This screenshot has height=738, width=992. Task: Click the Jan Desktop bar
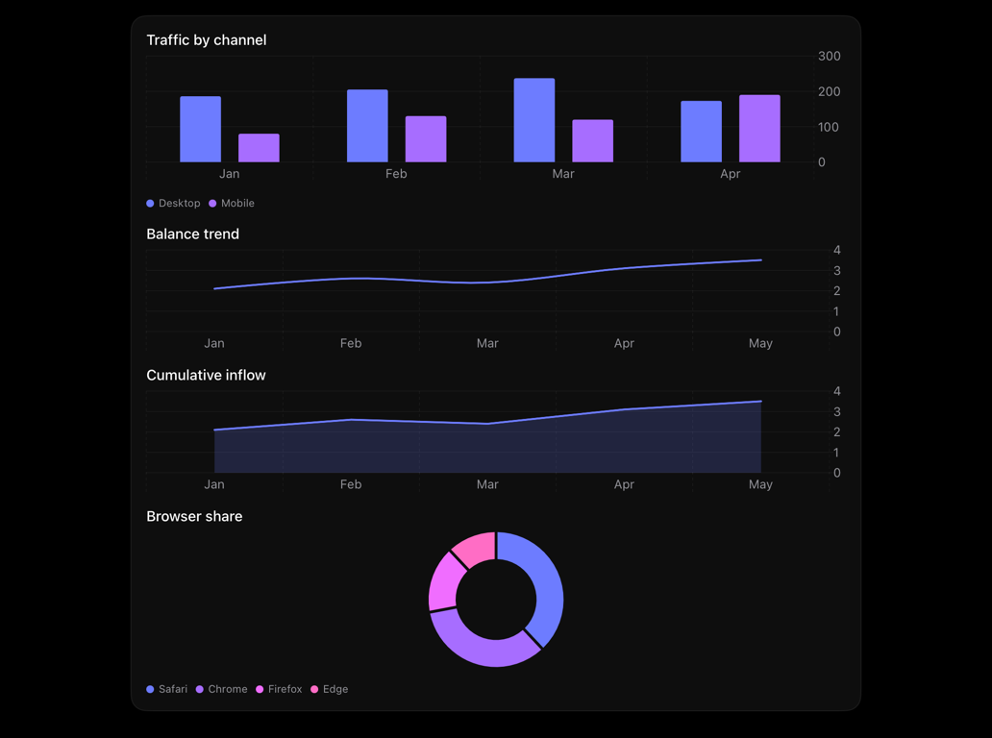pyautogui.click(x=201, y=129)
